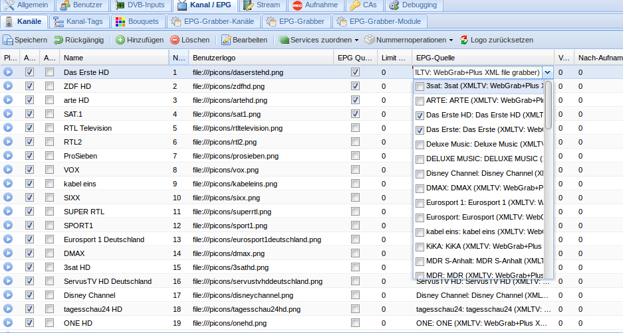The image size is (623, 333).
Task: Click EPG source combo input for Das Erste HD
Action: point(478,72)
